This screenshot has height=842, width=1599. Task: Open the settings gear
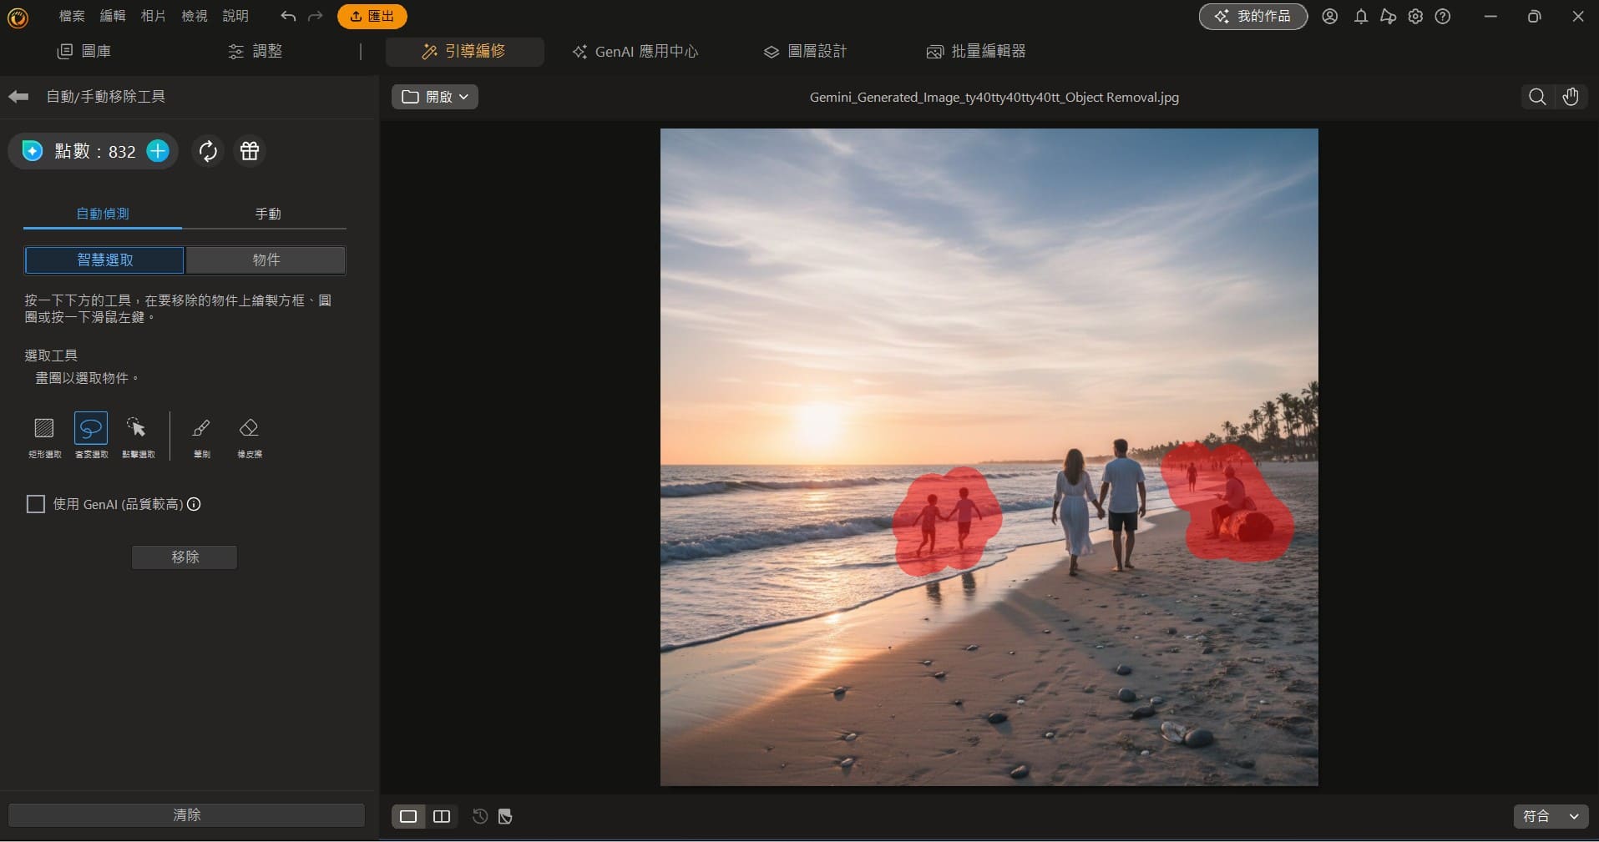point(1415,16)
